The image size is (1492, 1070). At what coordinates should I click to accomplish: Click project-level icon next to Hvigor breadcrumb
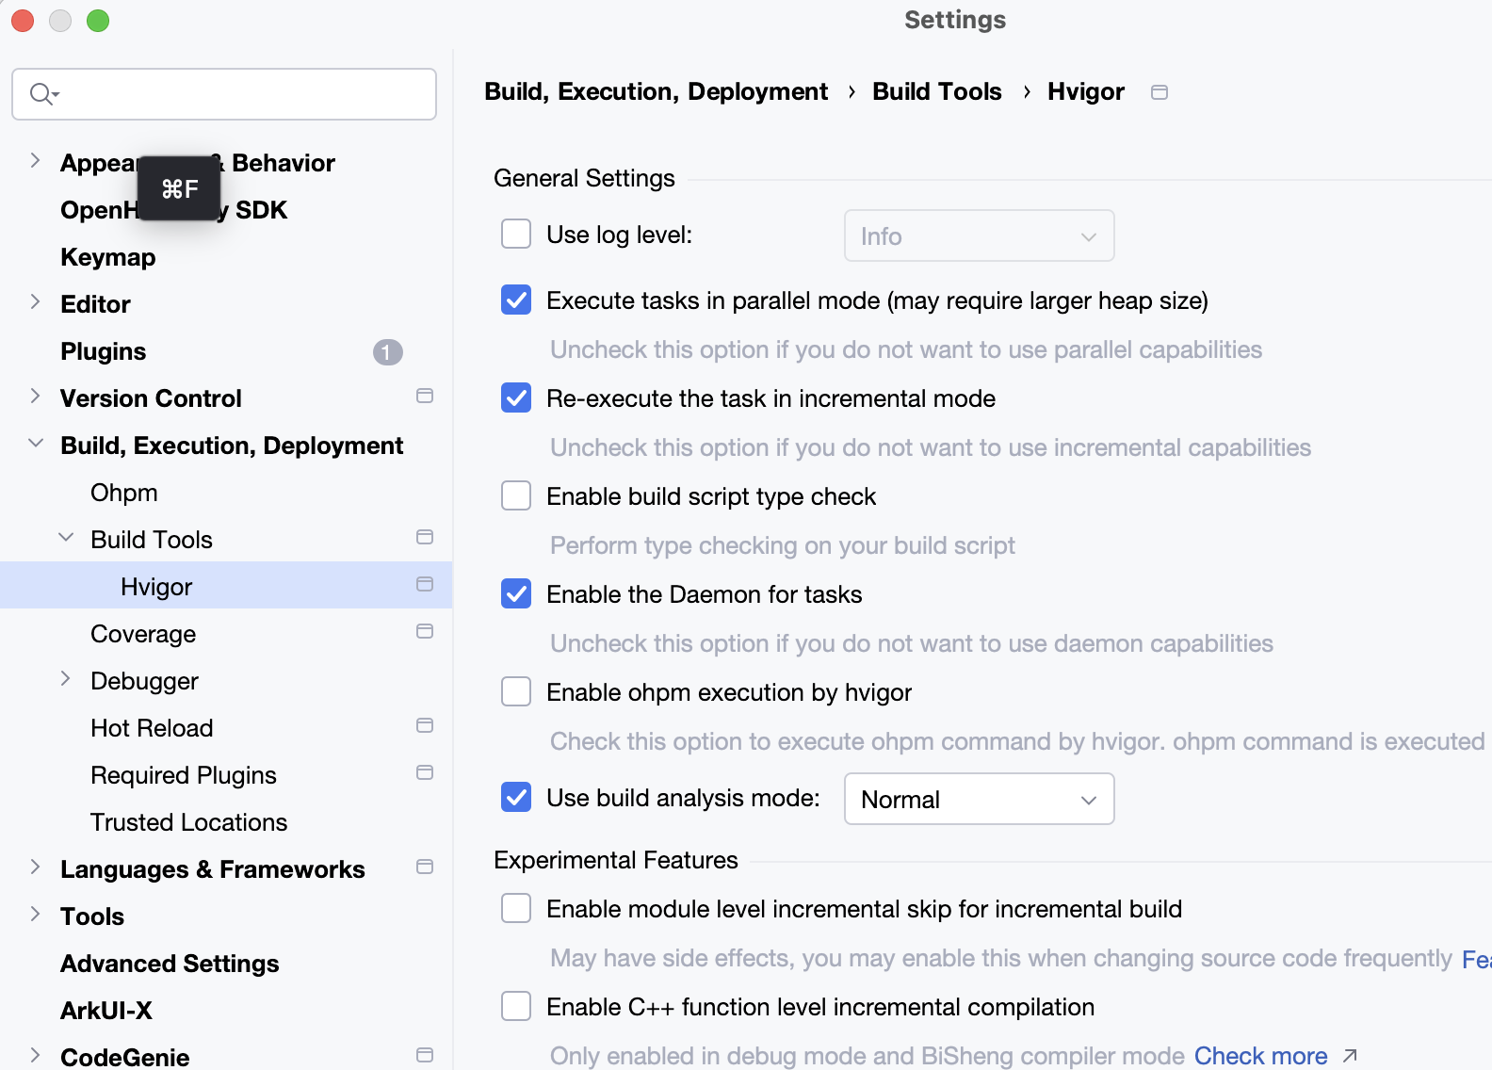coord(1160,92)
